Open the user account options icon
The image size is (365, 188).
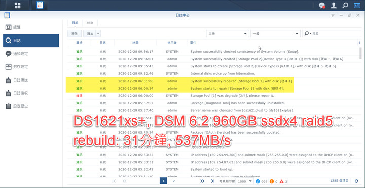pyautogui.click(x=334, y=6)
